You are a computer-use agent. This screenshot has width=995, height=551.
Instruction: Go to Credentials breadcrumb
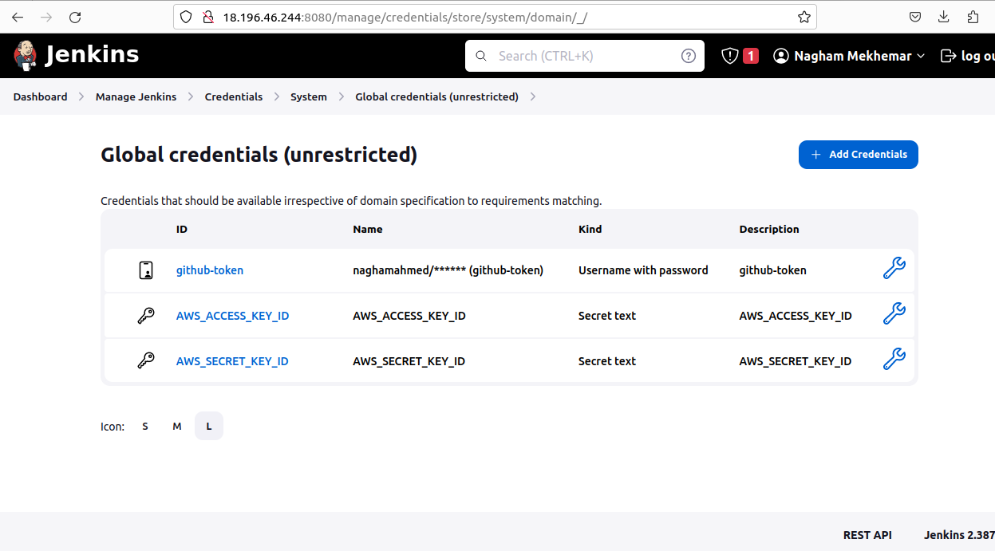coord(234,96)
